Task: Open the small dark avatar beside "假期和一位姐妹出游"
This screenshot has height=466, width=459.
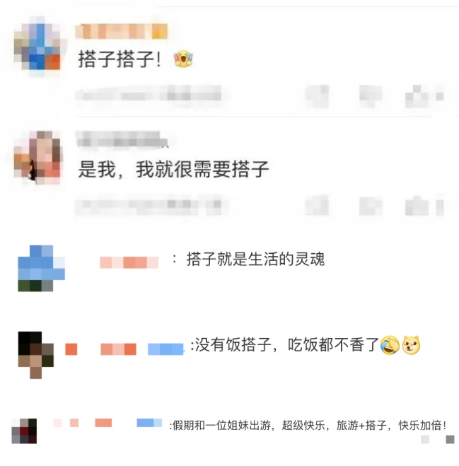Action: tap(24, 431)
